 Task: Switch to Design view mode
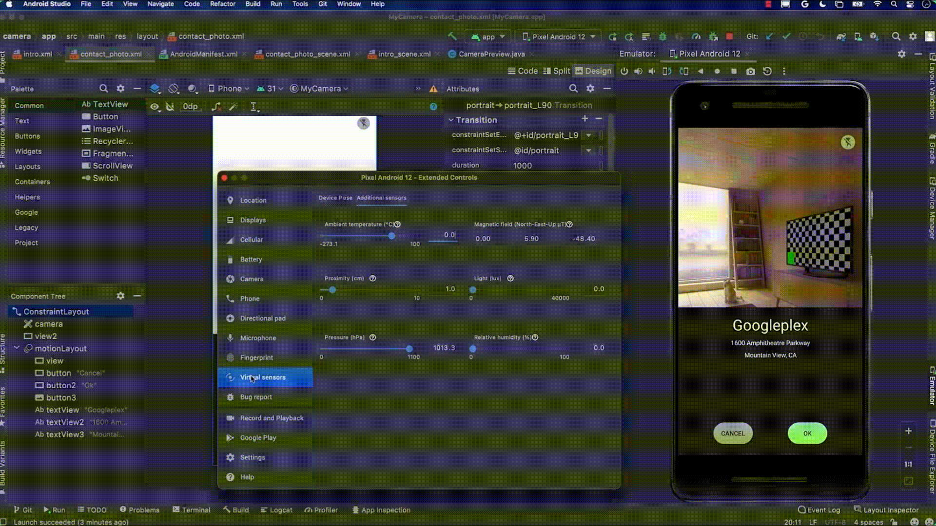593,71
